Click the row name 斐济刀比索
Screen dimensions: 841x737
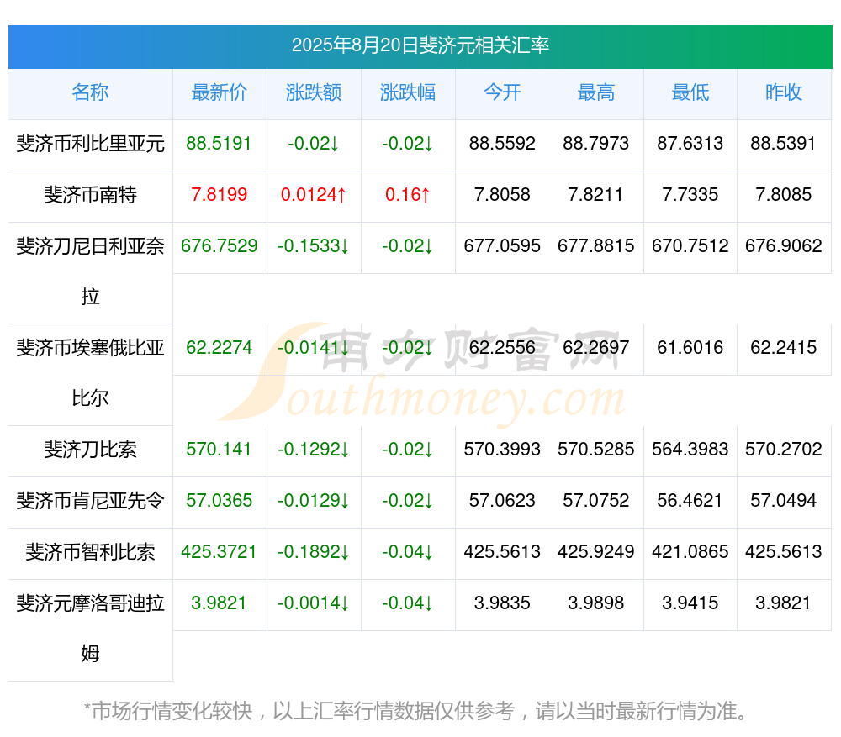click(90, 449)
